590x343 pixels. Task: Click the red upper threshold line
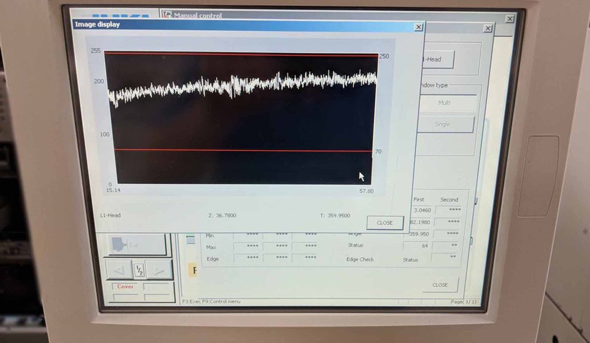pos(241,54)
